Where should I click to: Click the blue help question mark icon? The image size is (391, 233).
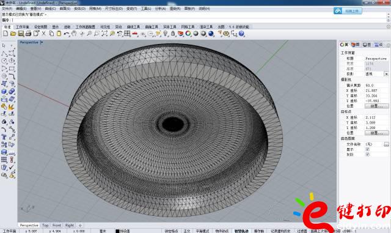click(241, 34)
